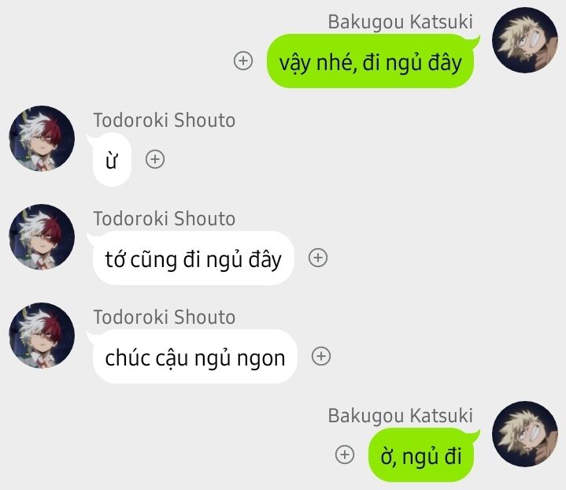Select the green "ờ, ngủ đi" bubble
Image resolution: width=566 pixels, height=490 pixels.
tap(422, 455)
